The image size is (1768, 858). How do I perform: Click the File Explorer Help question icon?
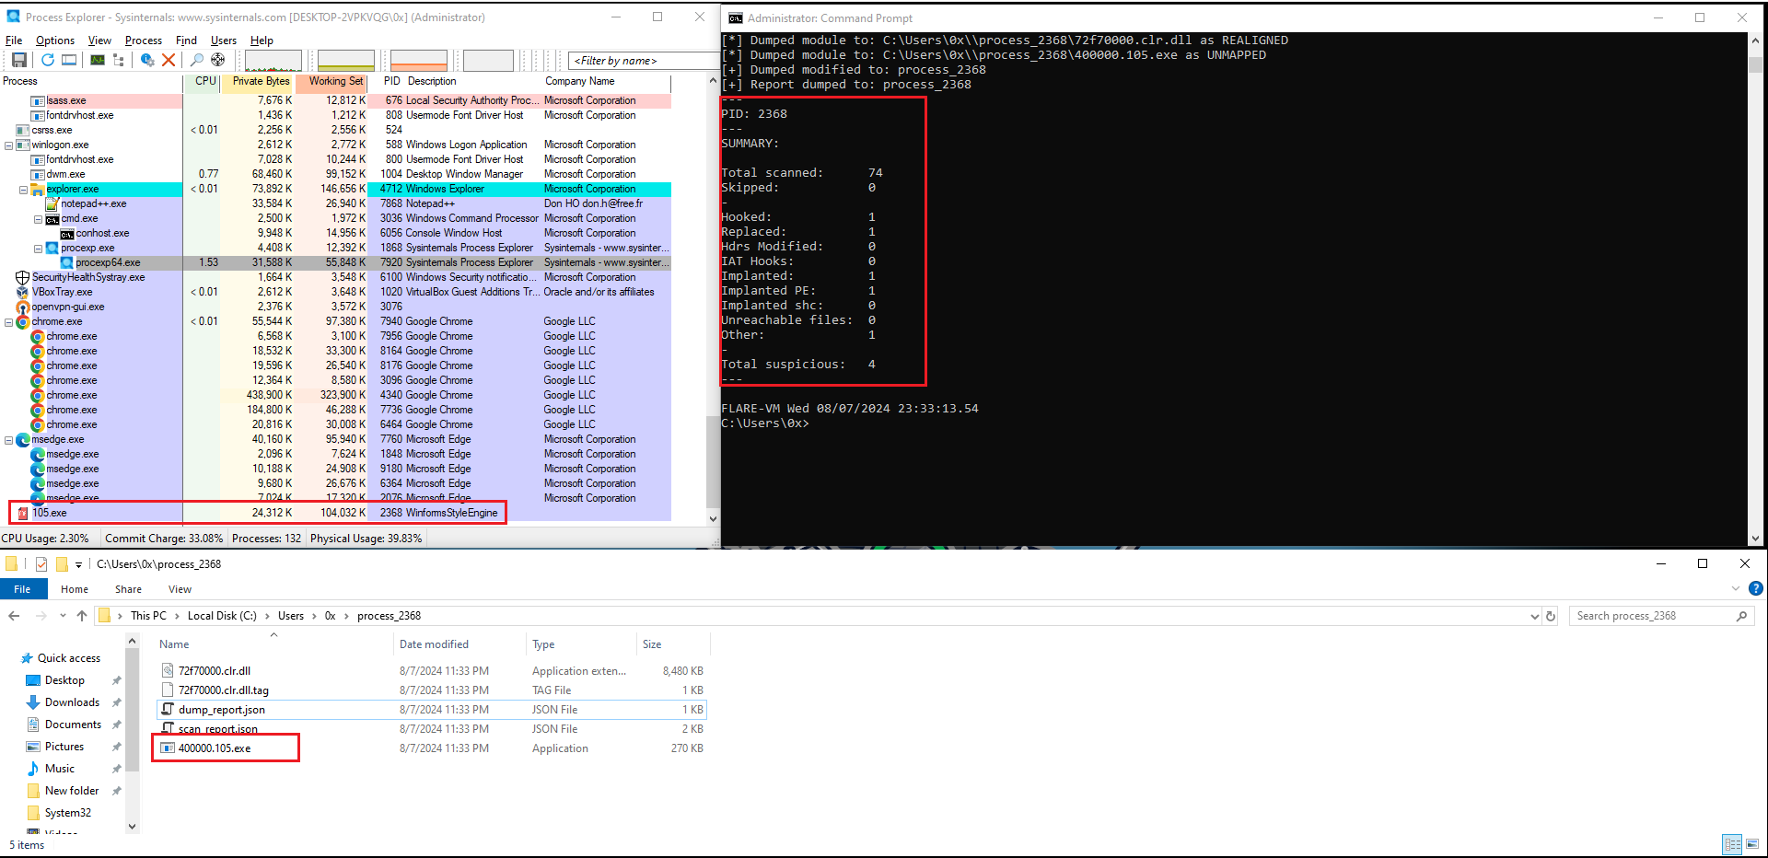[x=1755, y=588]
